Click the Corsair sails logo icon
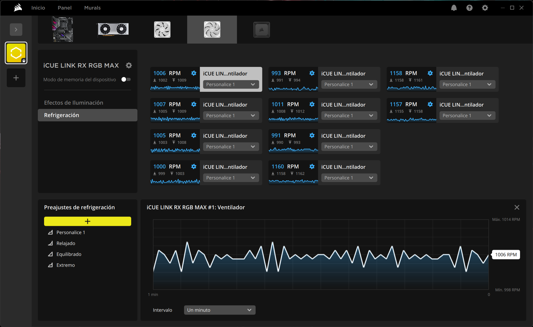533x327 pixels. (18, 8)
